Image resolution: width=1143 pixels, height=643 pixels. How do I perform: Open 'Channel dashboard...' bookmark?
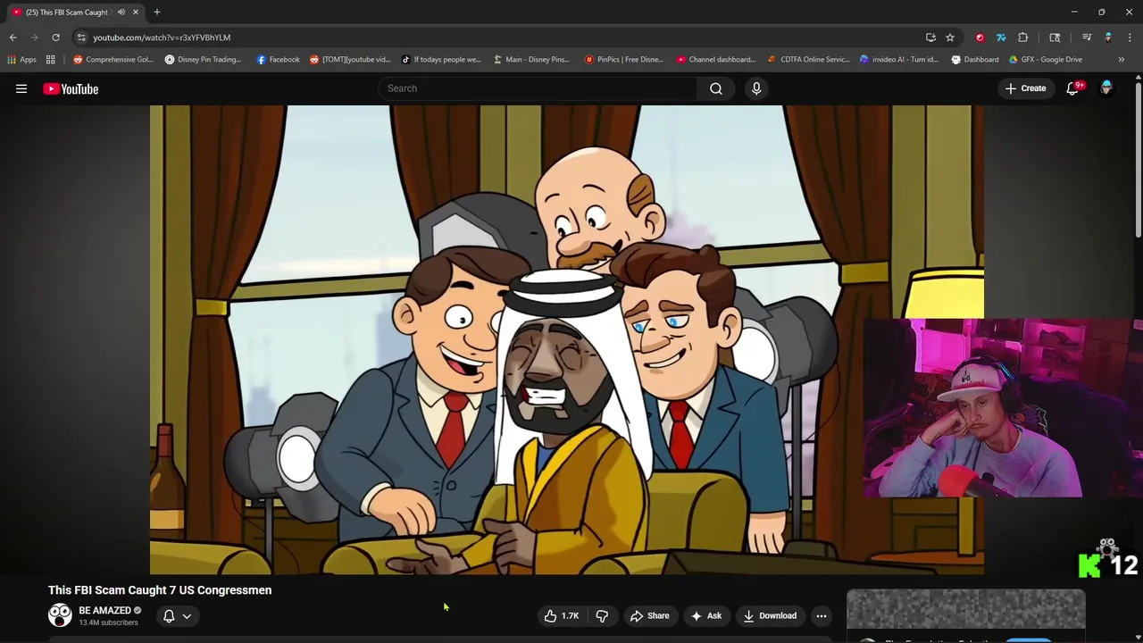[x=716, y=60]
